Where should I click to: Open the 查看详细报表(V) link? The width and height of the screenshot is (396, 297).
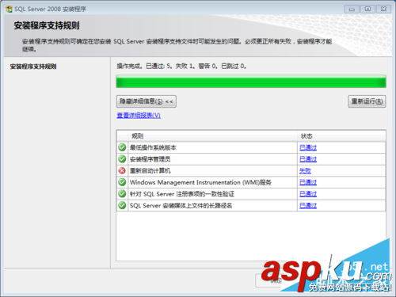[x=139, y=116]
